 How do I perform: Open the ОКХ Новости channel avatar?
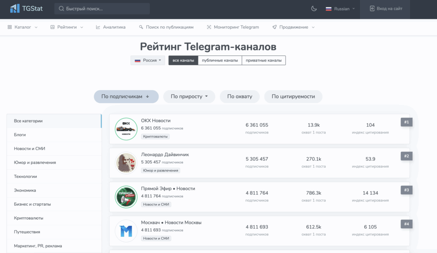[x=126, y=128]
